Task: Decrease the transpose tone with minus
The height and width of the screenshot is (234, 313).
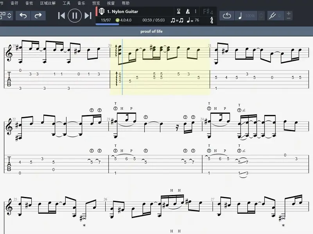Action: (x=288, y=18)
